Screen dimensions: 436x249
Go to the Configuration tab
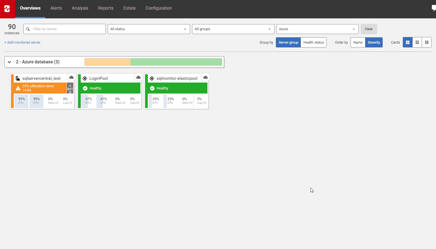point(159,8)
